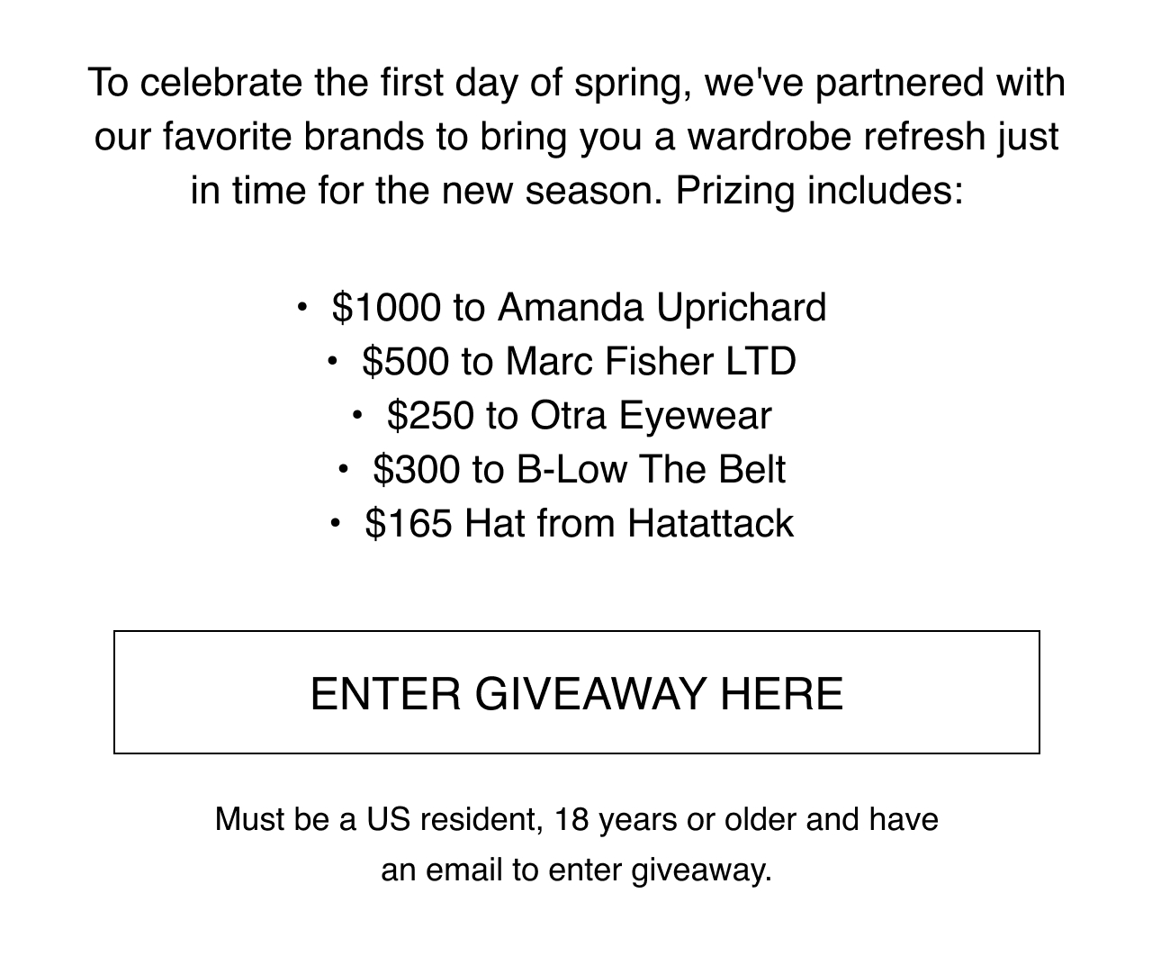Click the $250 prize amount
Viewport: 1152px width, 956px height.
coord(430,415)
